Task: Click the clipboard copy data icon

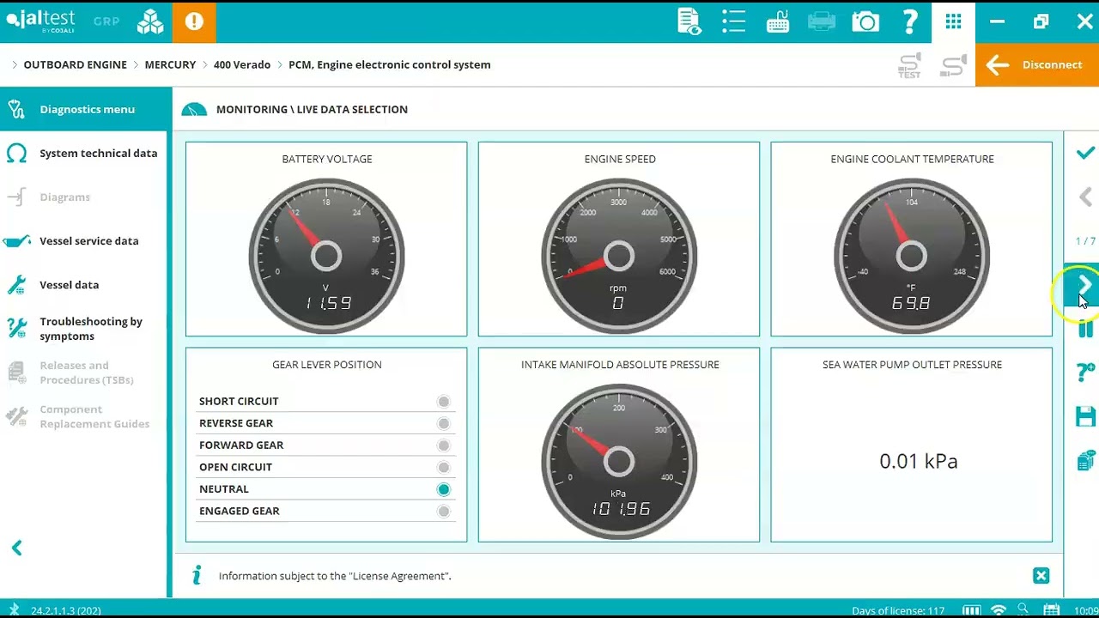Action: click(1085, 461)
